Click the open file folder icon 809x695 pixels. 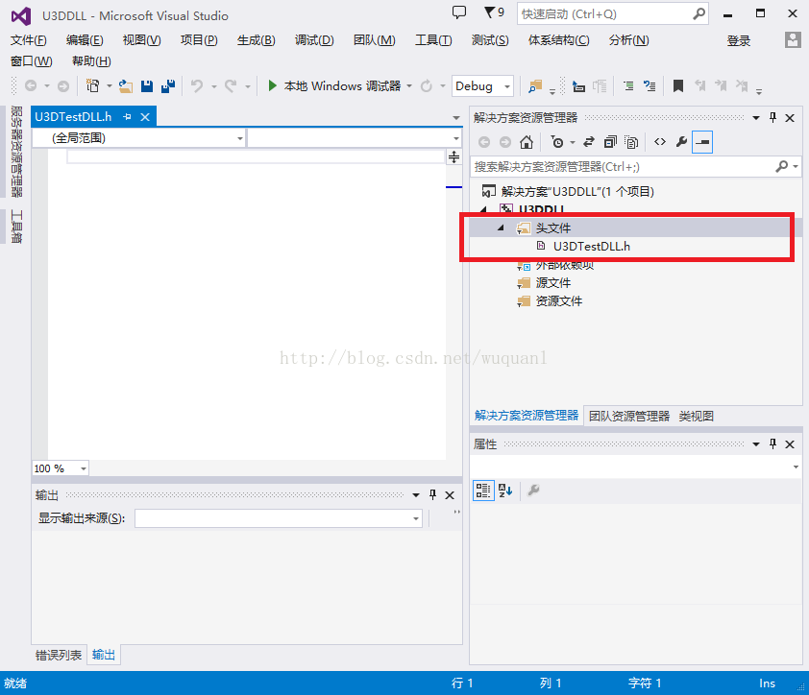click(x=125, y=86)
